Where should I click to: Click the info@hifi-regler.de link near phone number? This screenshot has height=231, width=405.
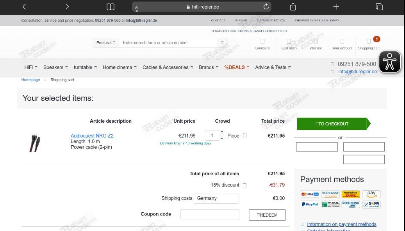point(357,72)
